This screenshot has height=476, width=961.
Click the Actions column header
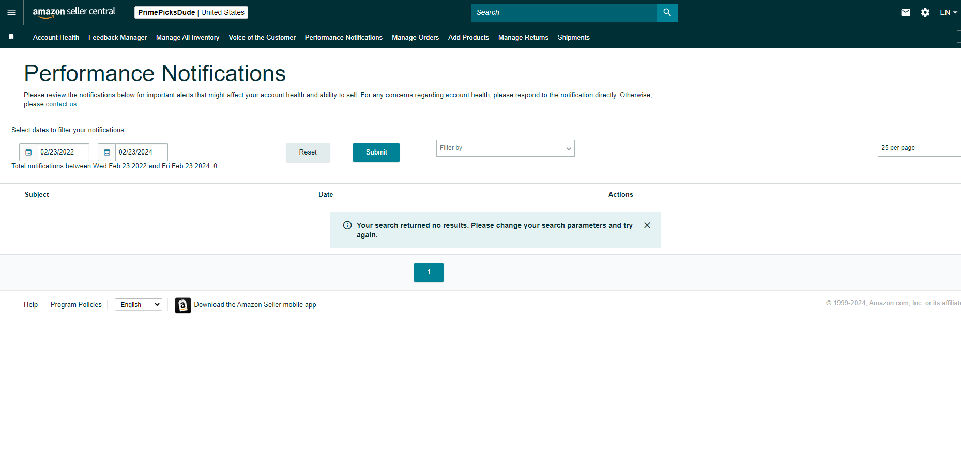tap(620, 194)
